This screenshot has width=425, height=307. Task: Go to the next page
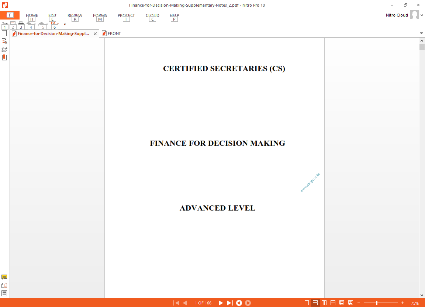[x=221, y=303]
